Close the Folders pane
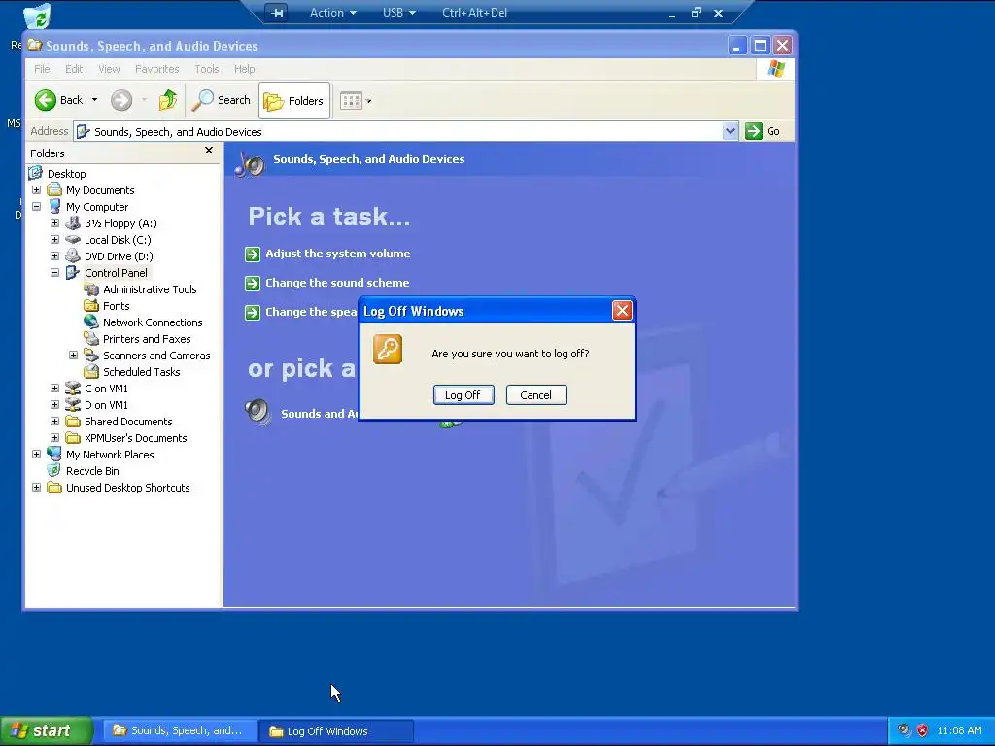 tap(209, 151)
